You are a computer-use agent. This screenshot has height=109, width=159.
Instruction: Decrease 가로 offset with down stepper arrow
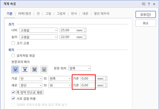click(x=106, y=80)
